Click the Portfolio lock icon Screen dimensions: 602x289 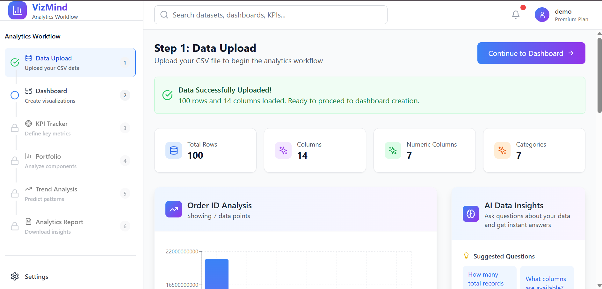tap(15, 161)
